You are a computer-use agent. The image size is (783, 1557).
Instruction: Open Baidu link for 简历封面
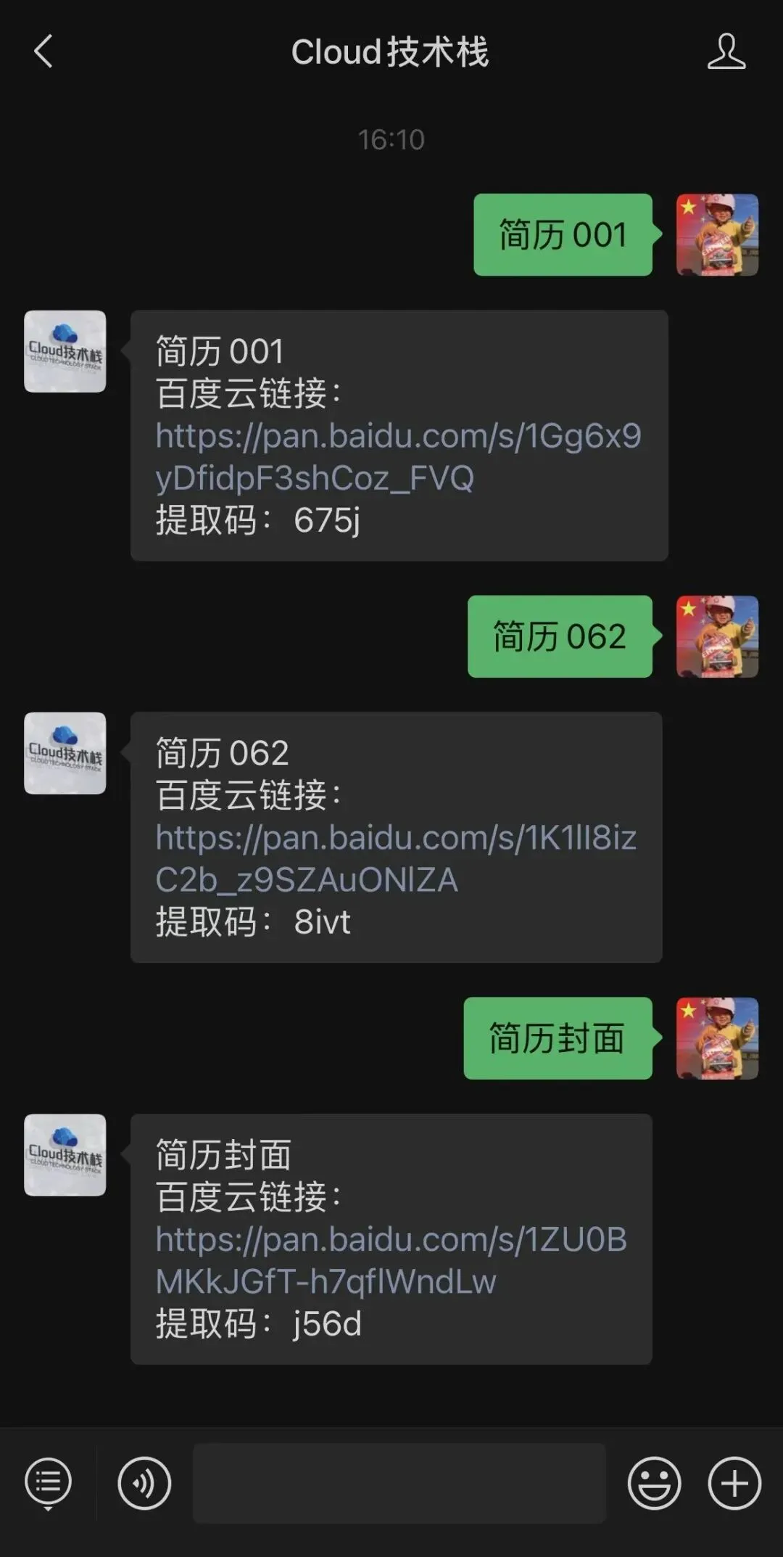(x=391, y=1260)
